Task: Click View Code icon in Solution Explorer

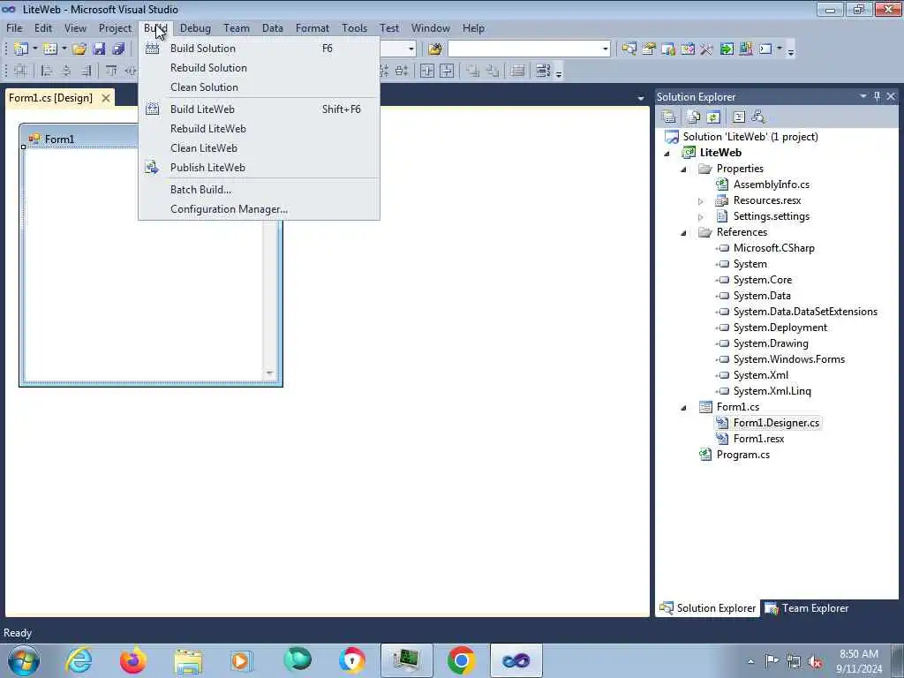Action: [739, 117]
